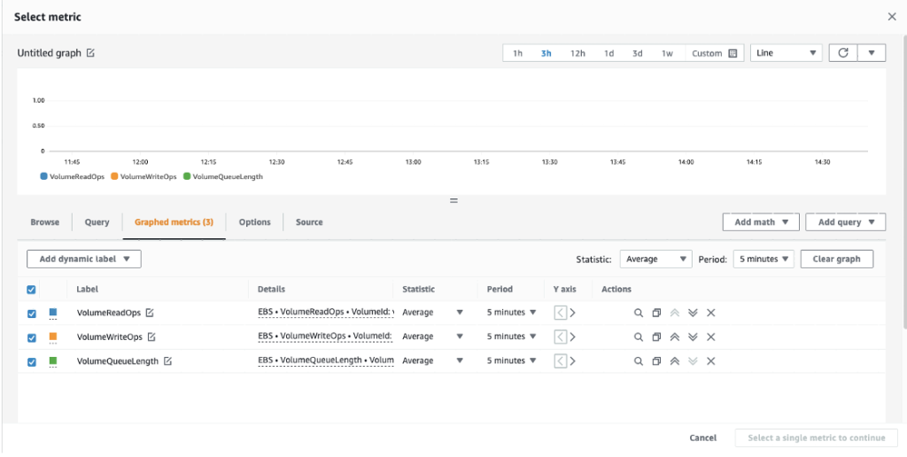Change VolumeReadOps row Period dropdown
This screenshot has height=457, width=907.
511,313
